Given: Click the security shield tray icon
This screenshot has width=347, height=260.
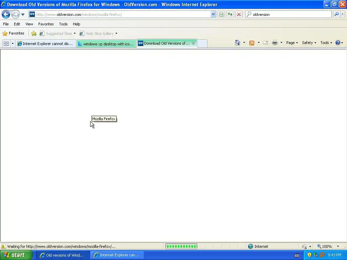Looking at the screenshot, I should click(x=309, y=255).
